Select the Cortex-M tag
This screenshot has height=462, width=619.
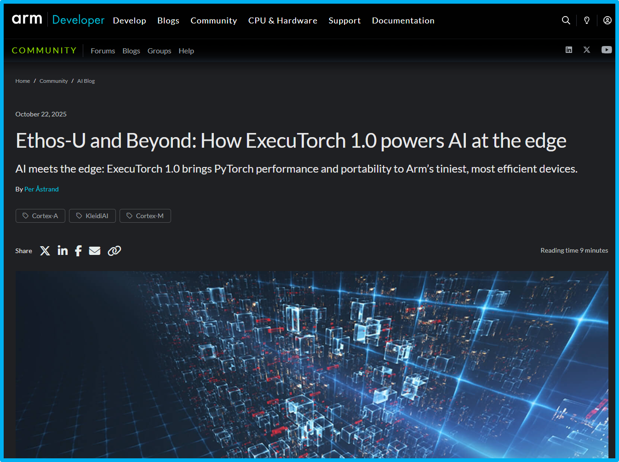[145, 215]
